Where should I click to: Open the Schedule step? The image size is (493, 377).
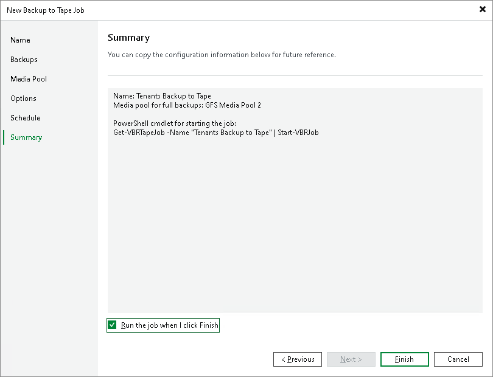pos(26,117)
